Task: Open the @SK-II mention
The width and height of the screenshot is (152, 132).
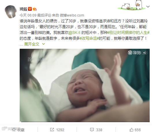Action: click(75, 32)
